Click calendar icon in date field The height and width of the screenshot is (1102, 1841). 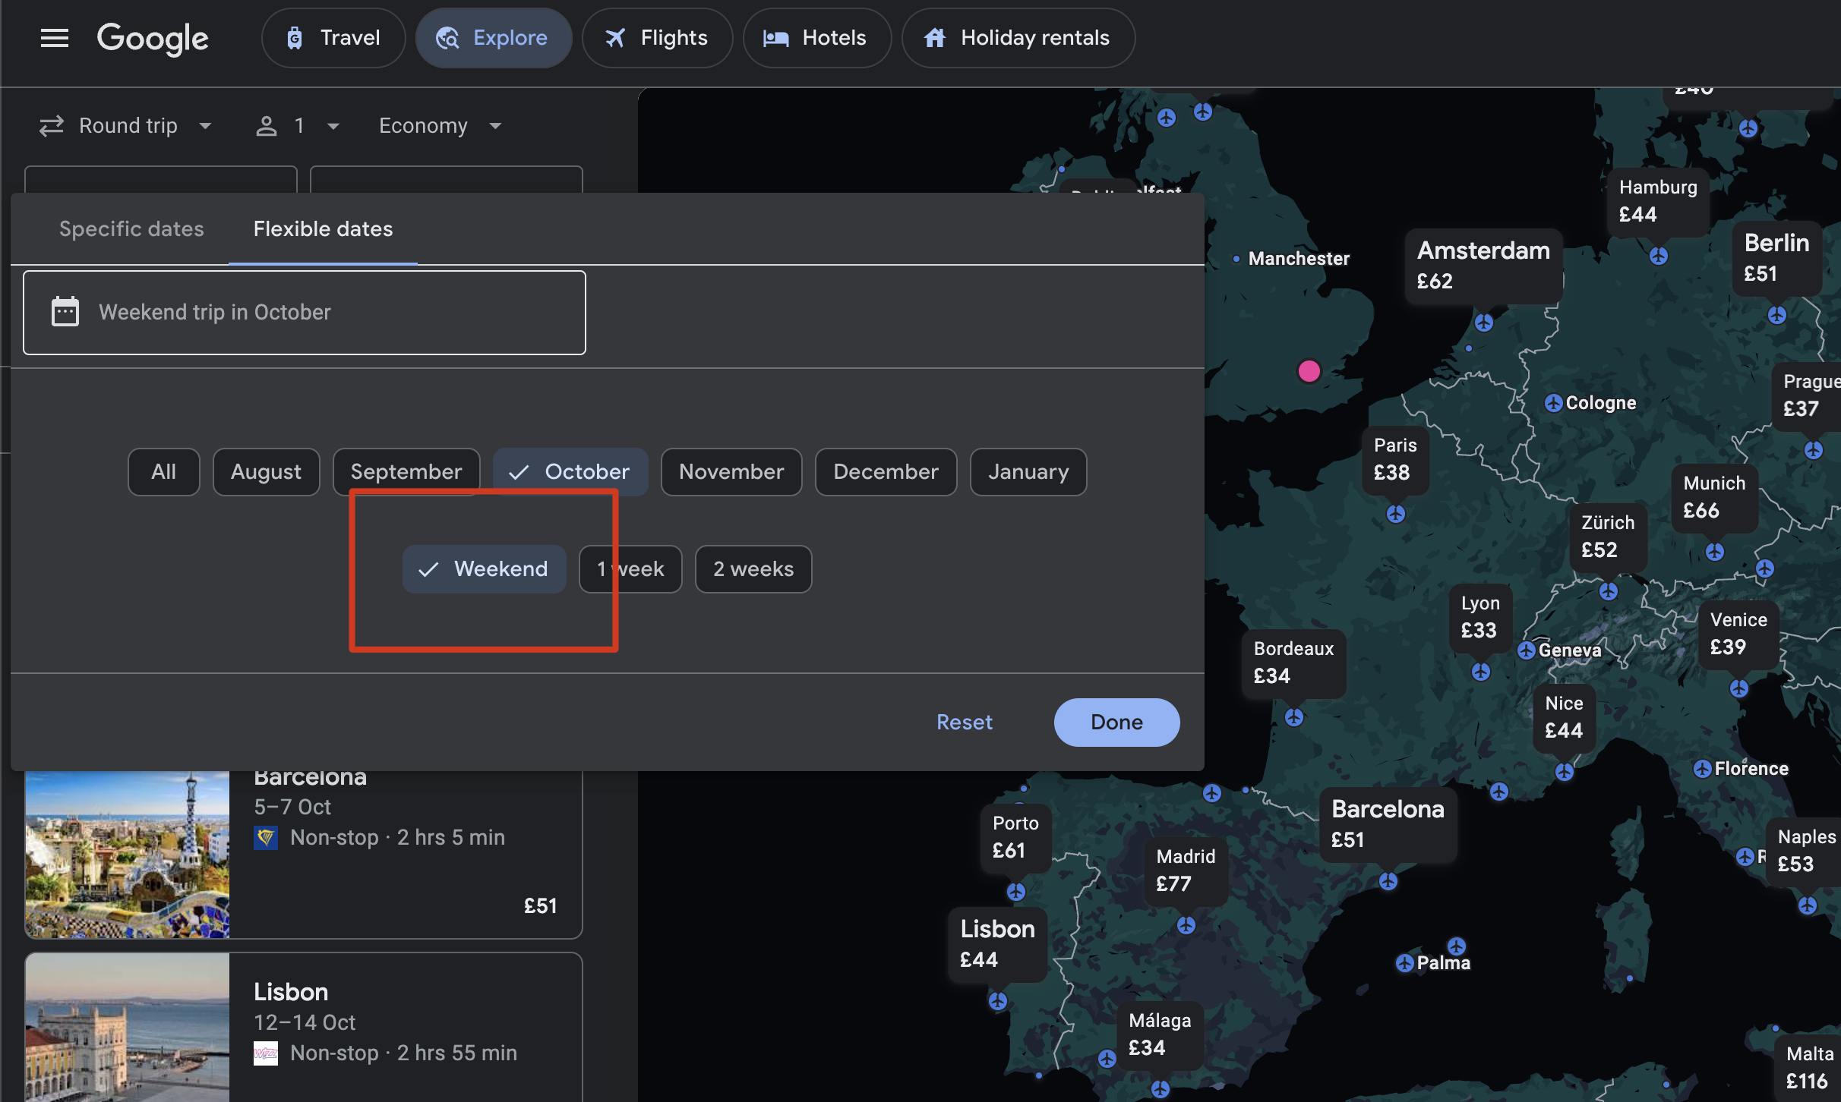coord(65,312)
